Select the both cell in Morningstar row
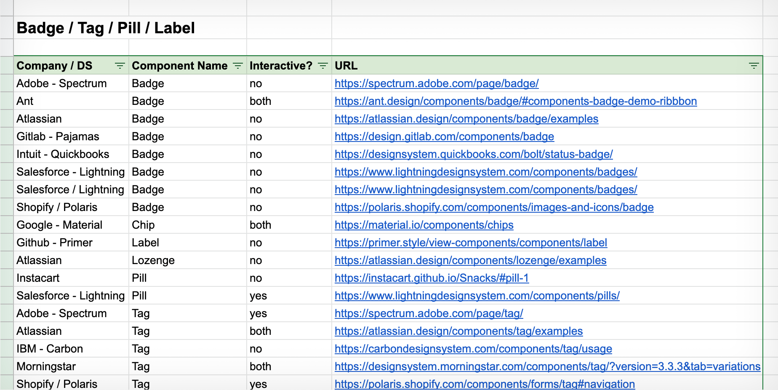778x390 pixels. 289,366
